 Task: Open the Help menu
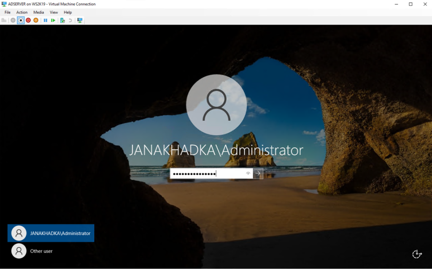pos(68,12)
